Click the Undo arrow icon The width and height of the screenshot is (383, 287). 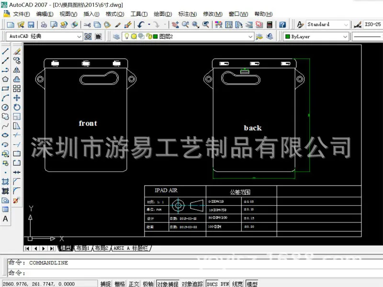point(141,25)
